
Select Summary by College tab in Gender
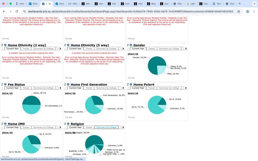pyautogui.click(x=169, y=49)
